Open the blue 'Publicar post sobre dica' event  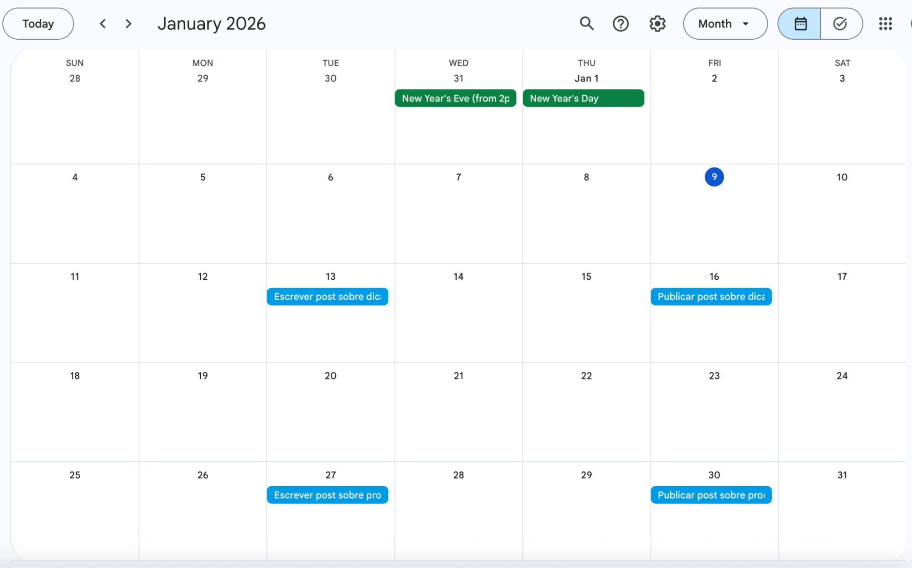(710, 296)
